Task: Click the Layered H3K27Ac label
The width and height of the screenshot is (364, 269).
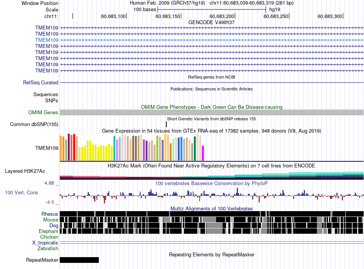Action: (x=25, y=171)
